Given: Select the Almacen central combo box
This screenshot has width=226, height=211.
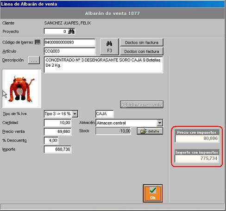Looking at the screenshot, I should 129,123.
